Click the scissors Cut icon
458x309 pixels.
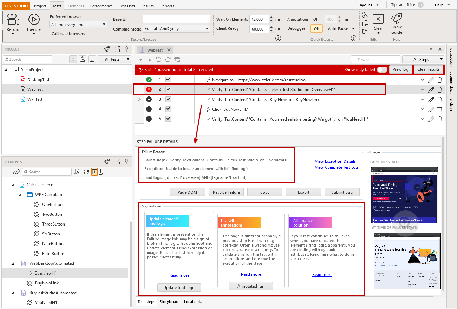click(365, 15)
